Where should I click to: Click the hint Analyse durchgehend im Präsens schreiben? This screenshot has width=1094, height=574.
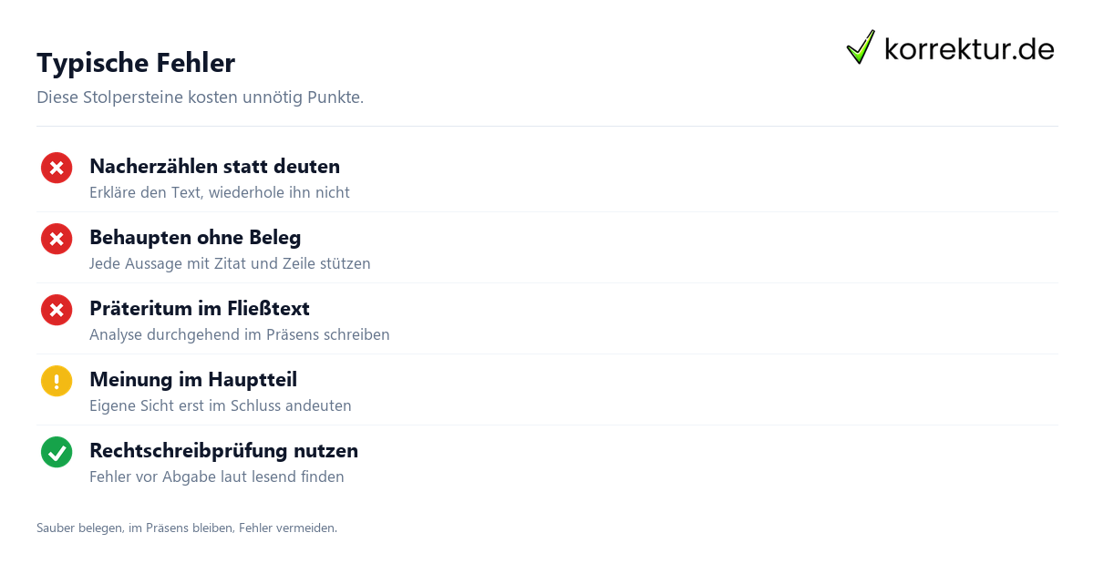tap(240, 334)
